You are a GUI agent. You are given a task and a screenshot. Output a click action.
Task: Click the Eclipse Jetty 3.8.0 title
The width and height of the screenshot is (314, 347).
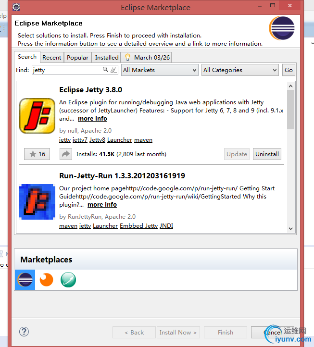pos(90,90)
